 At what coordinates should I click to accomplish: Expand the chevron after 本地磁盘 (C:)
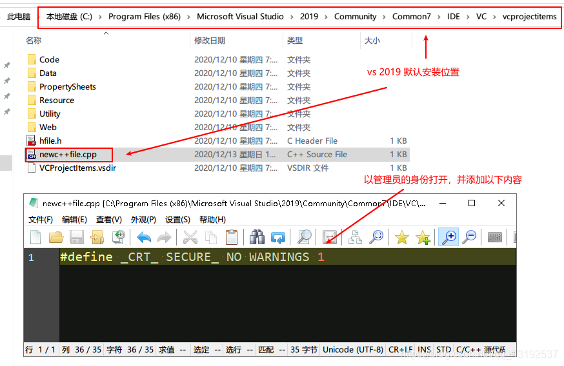point(100,17)
